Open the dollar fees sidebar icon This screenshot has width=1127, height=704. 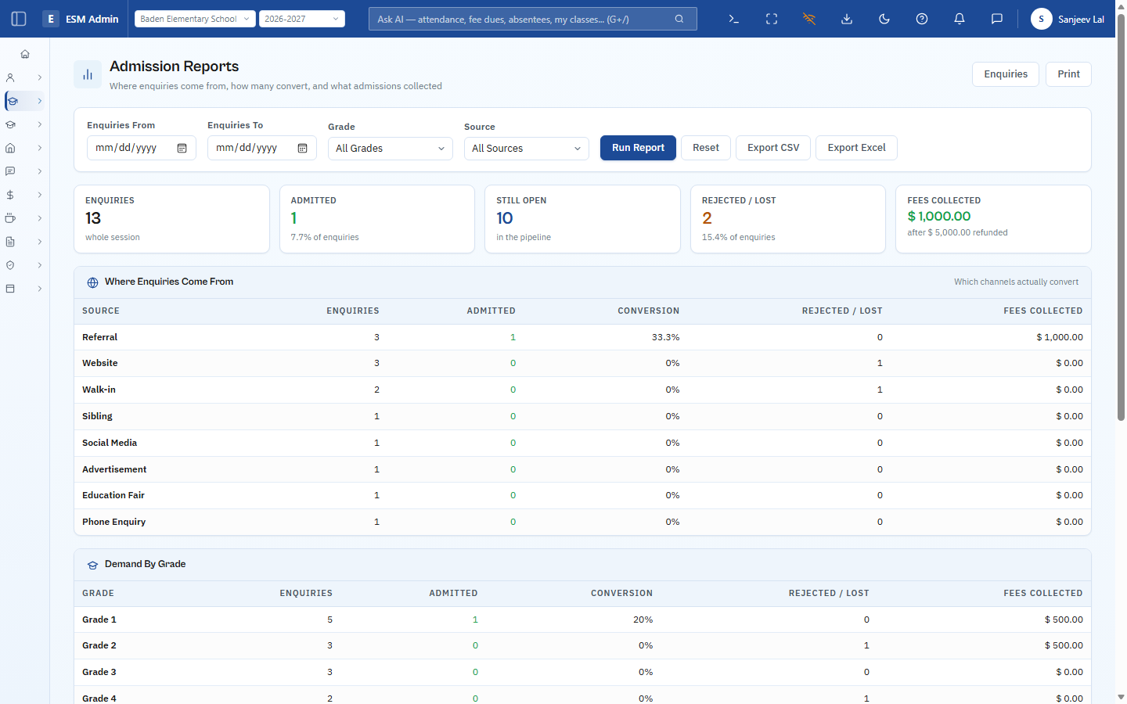(10, 195)
